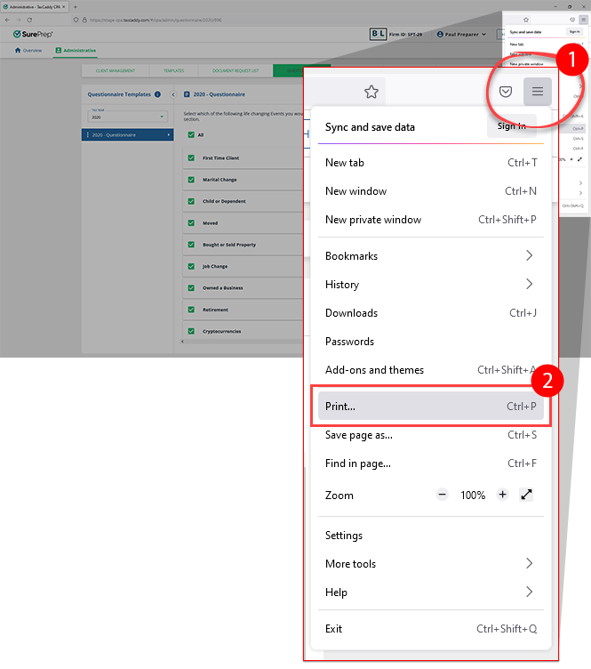The width and height of the screenshot is (591, 669).
Task: Select the 2020 - Questionnaire template row
Action: (127, 135)
